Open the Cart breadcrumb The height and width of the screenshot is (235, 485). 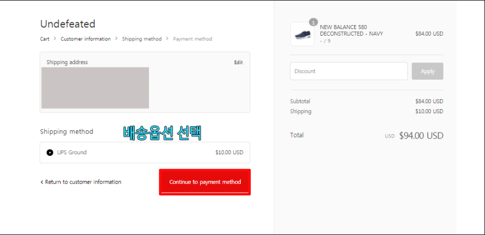[45, 39]
